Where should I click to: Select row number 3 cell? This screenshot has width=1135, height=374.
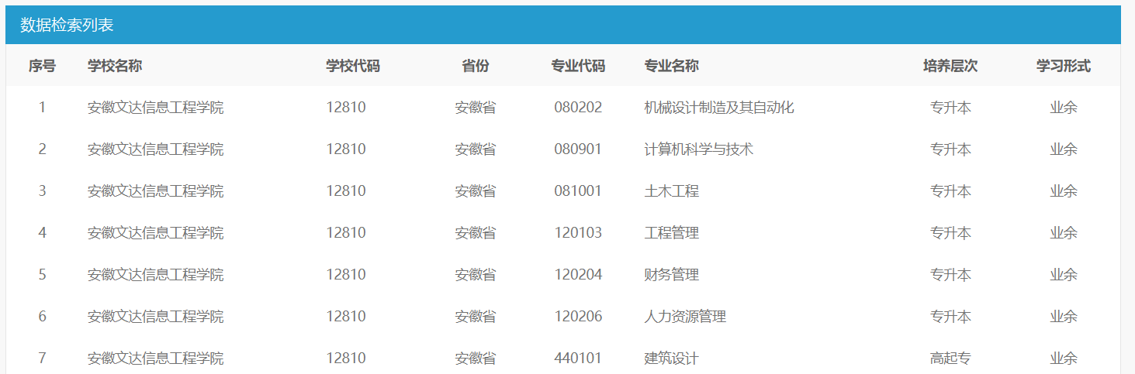tap(42, 191)
